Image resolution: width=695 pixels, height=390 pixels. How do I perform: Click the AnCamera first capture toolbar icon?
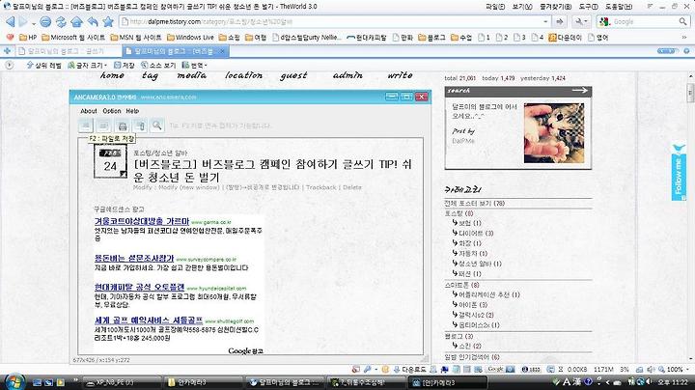click(86, 125)
